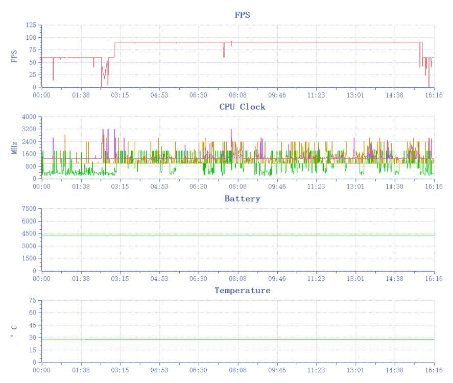Click the CPU Clock chart title

pyautogui.click(x=242, y=107)
